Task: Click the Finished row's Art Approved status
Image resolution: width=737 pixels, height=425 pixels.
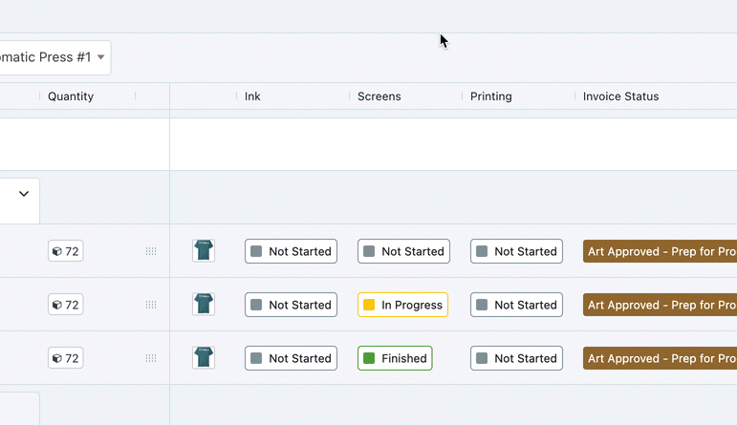Action: coord(660,358)
